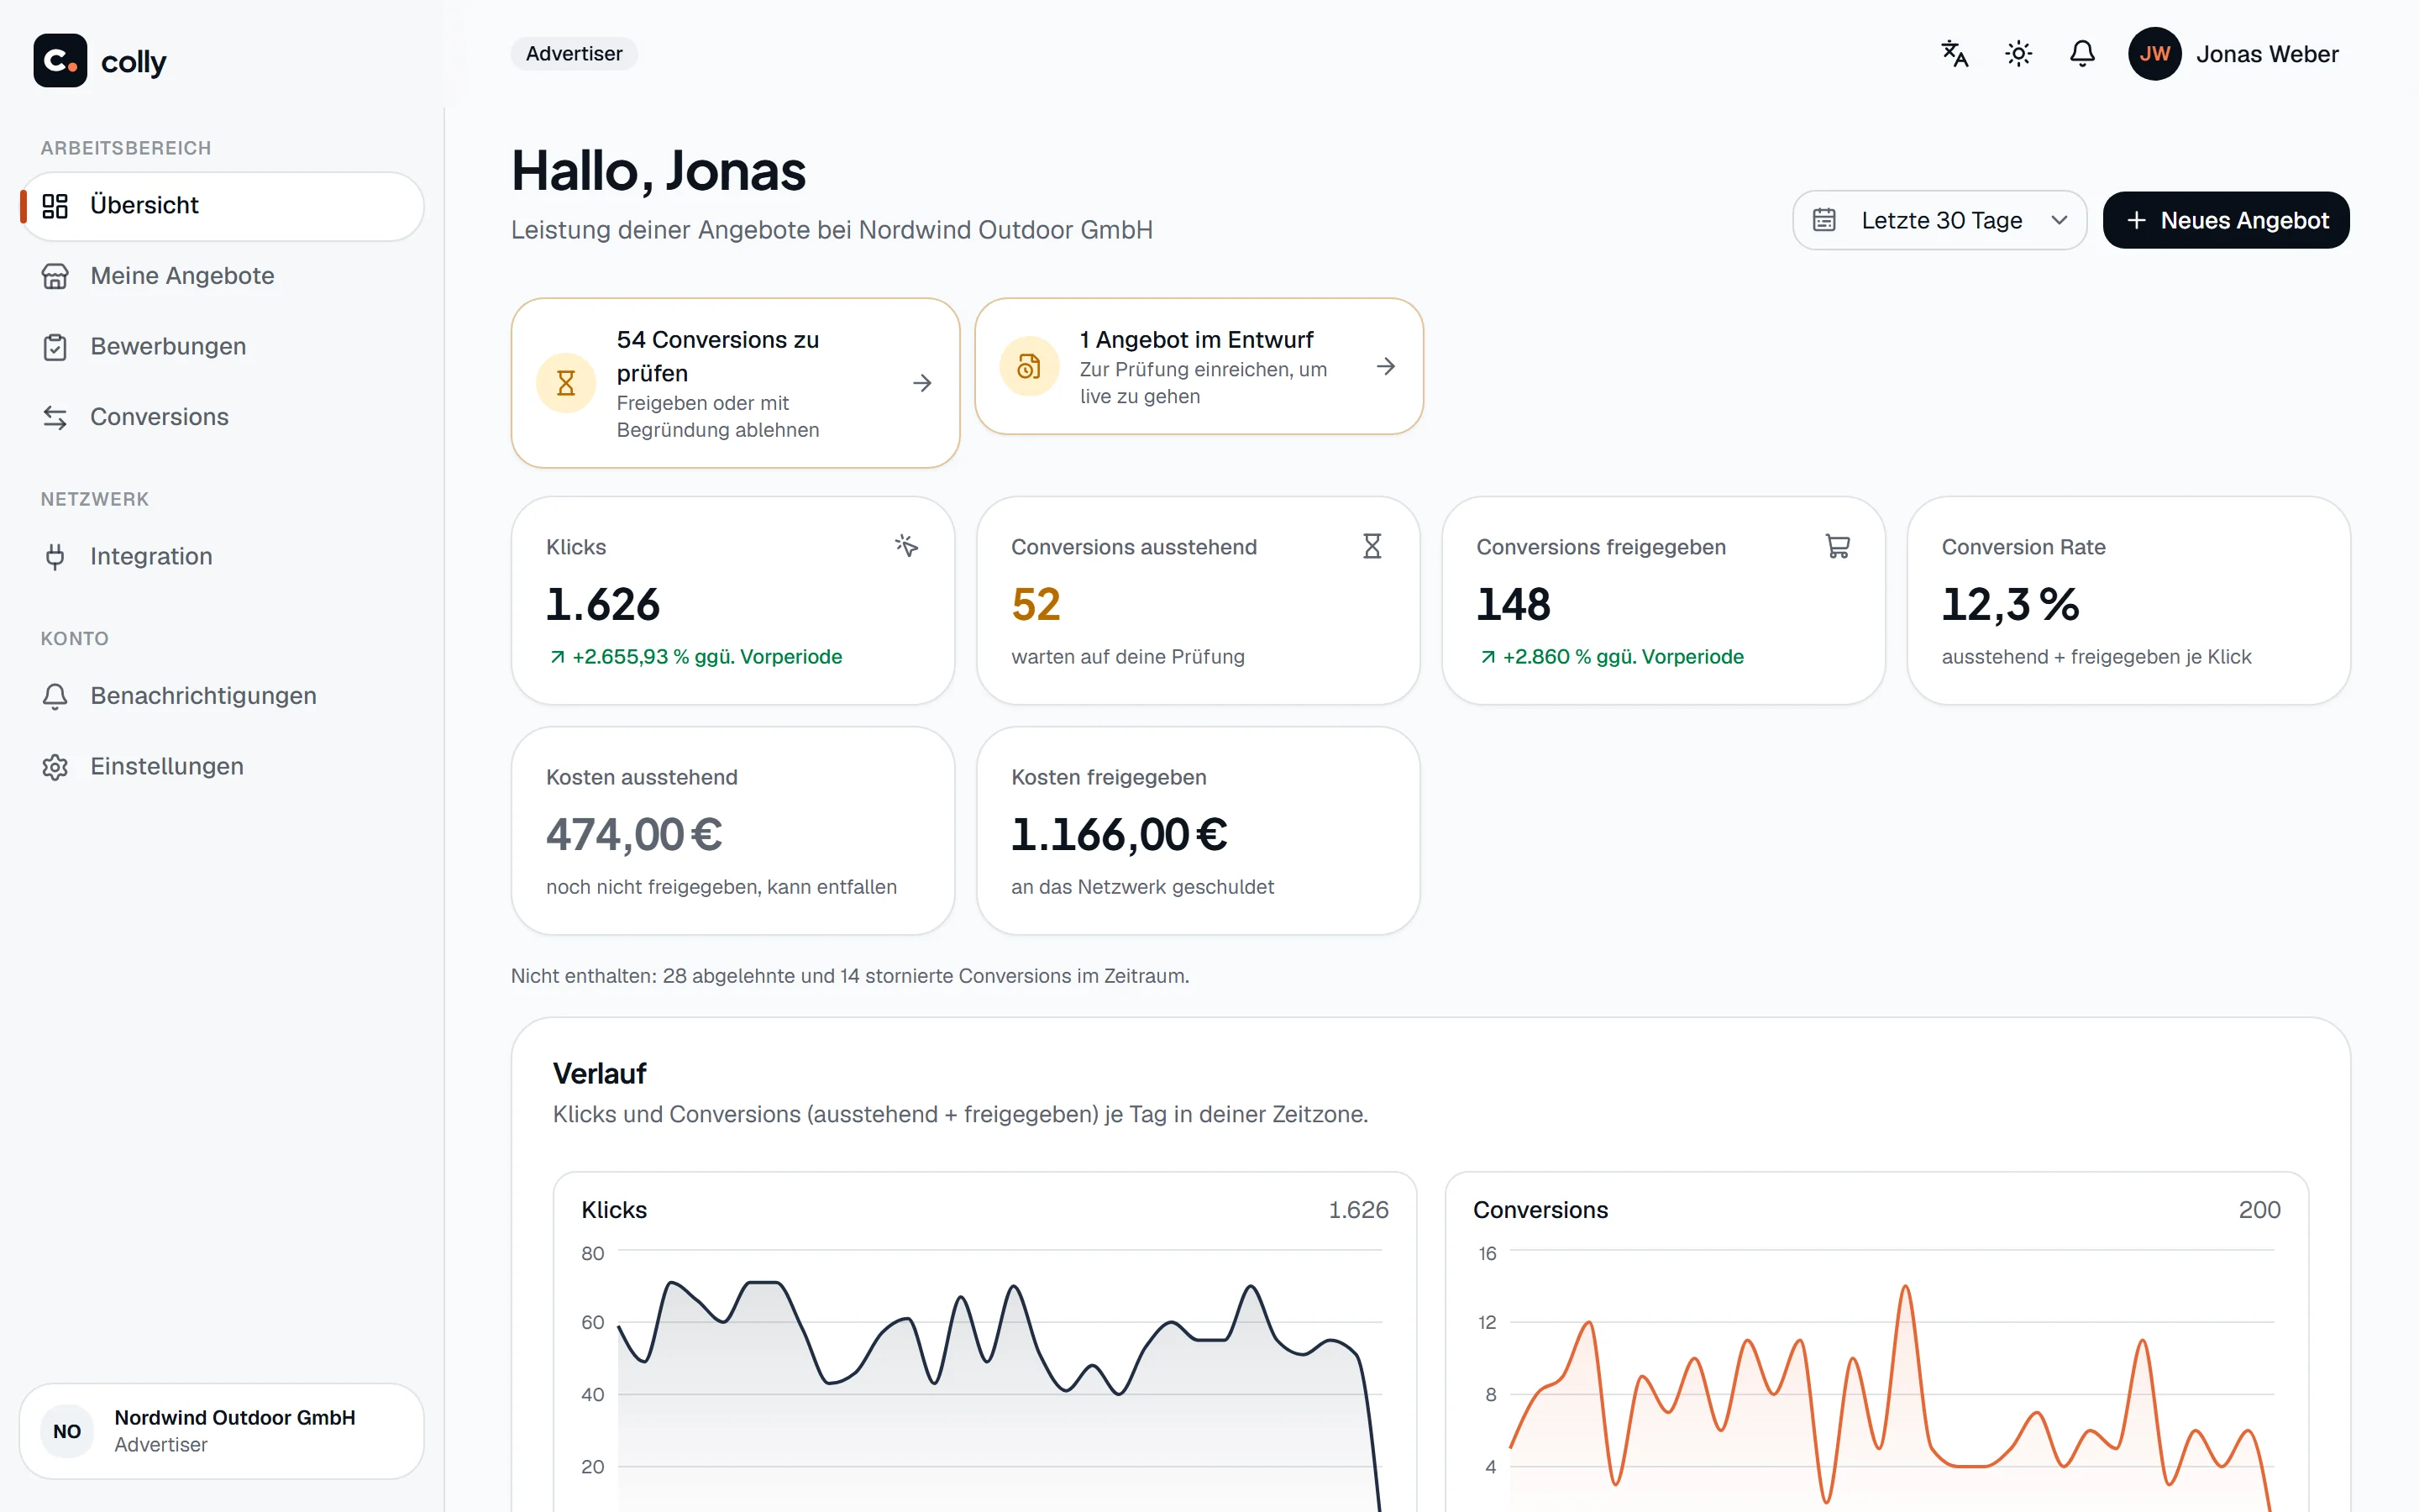This screenshot has height=1512, width=2419.
Task: Open Integration in the sidebar
Action: 222,557
